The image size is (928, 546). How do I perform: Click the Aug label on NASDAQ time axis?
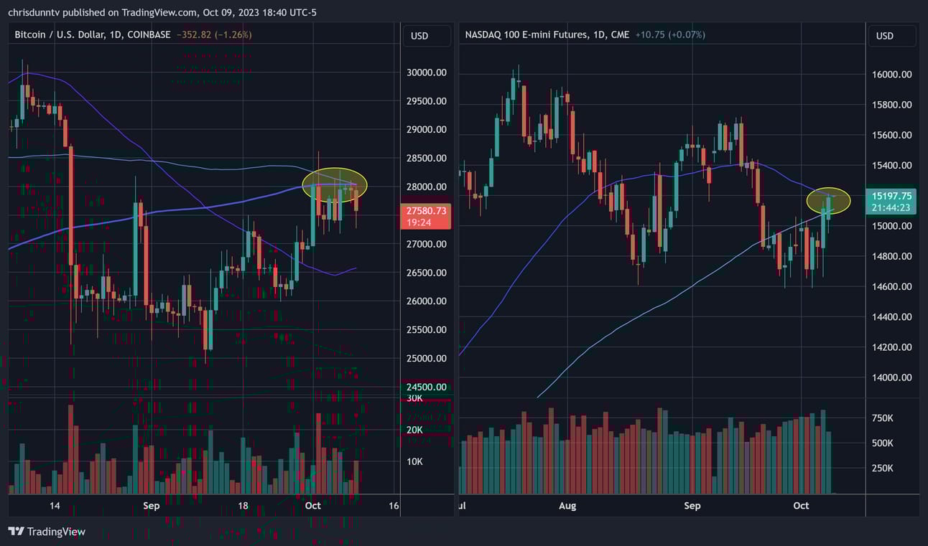pos(567,506)
